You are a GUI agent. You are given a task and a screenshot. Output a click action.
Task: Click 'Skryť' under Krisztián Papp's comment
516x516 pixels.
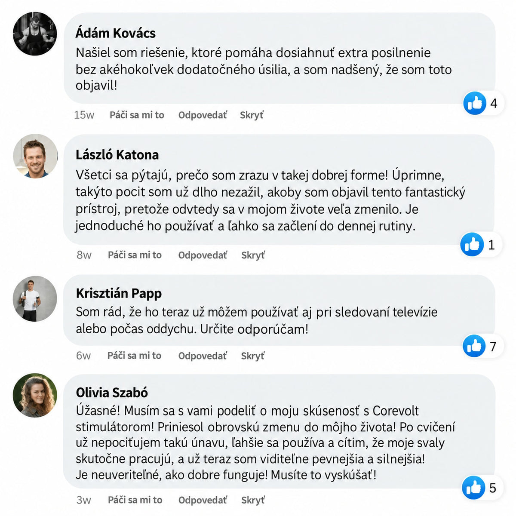point(253,356)
